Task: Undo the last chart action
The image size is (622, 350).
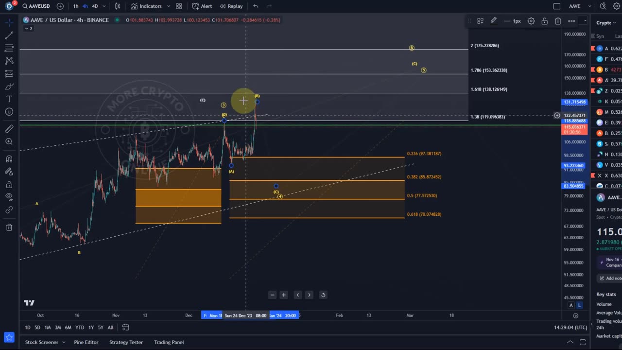Action: pyautogui.click(x=256, y=6)
